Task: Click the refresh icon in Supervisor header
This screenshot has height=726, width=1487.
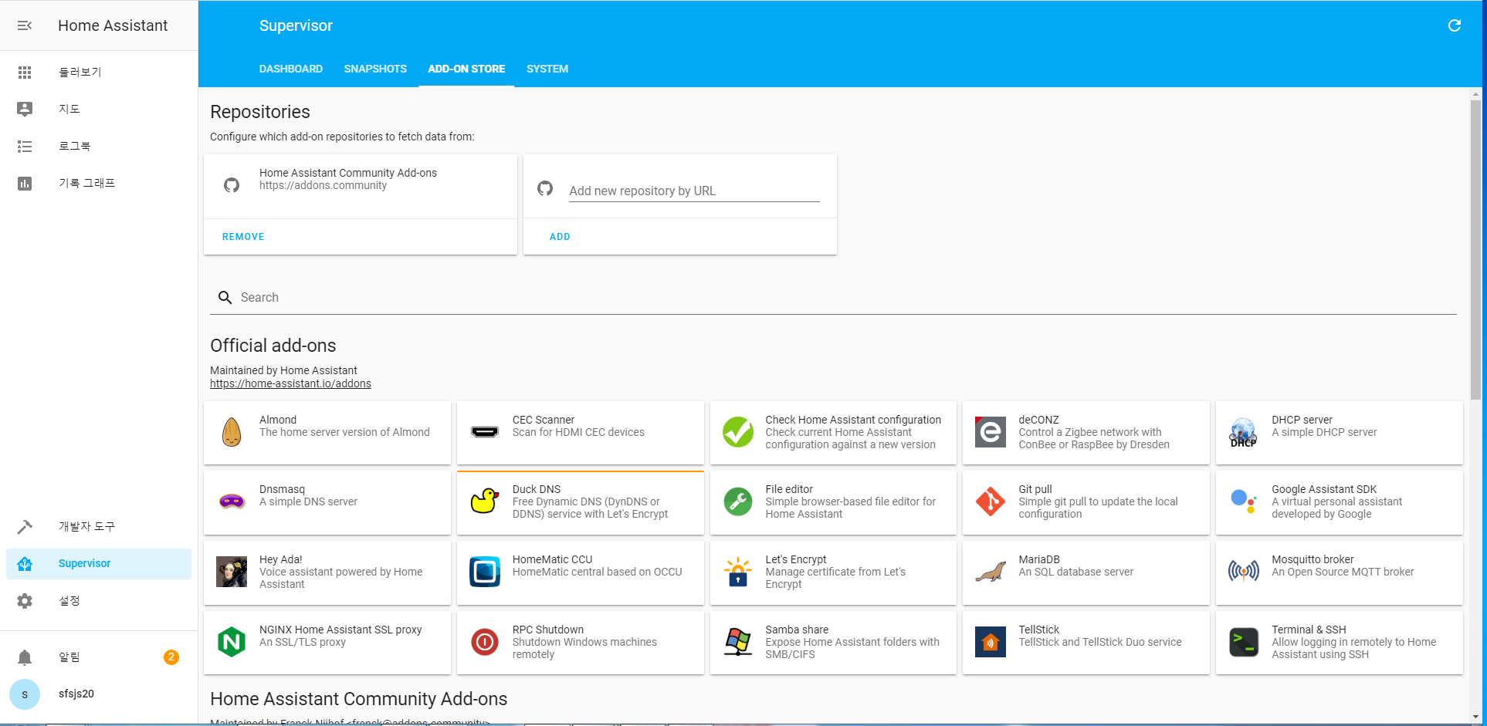Action: coord(1454,25)
